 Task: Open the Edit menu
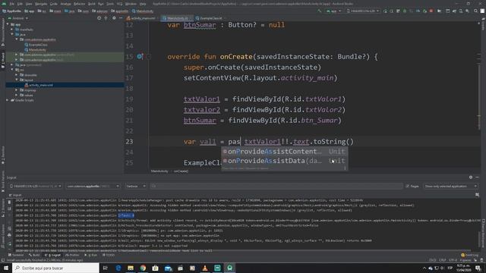(20, 4)
